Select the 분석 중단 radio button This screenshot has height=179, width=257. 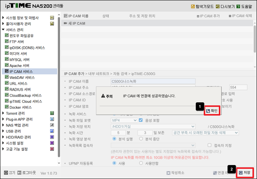click(142, 139)
